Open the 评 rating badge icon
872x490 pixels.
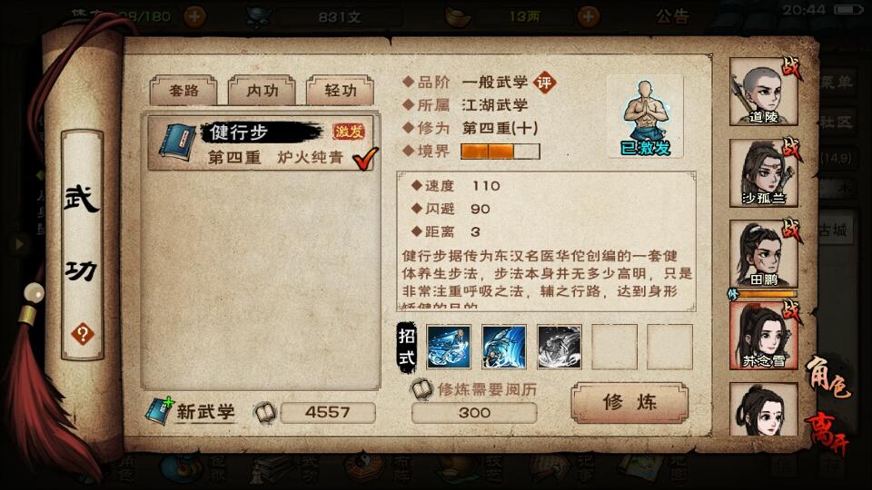tap(544, 83)
